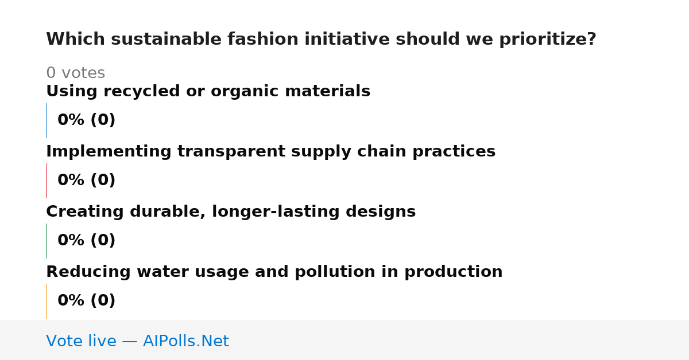
Task: Open the Vote live — AIPolls.Net link
Action: (137, 341)
